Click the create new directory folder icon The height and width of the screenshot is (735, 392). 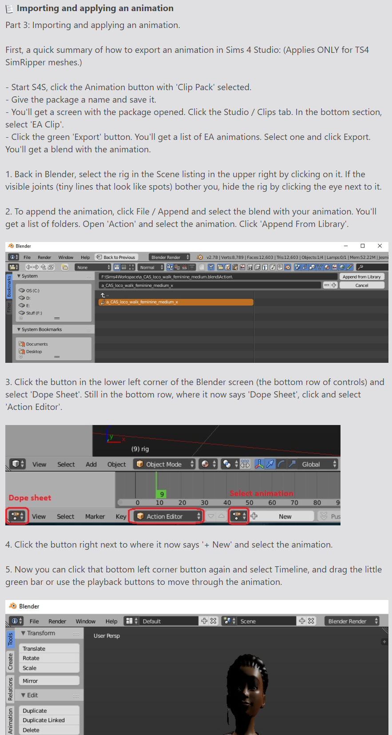click(x=65, y=267)
